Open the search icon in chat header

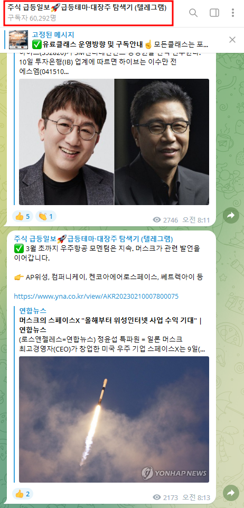[x=193, y=13]
